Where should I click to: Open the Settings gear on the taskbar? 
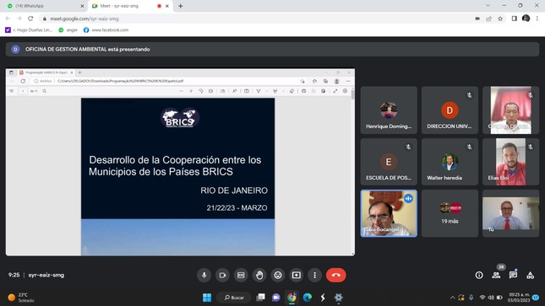click(338, 298)
